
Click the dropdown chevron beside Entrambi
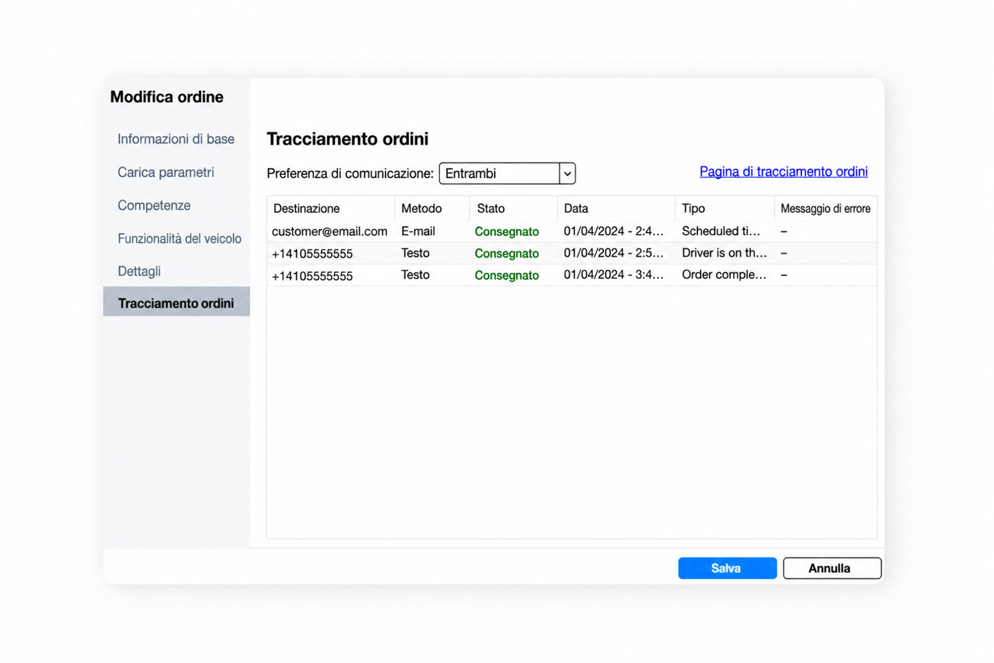567,173
